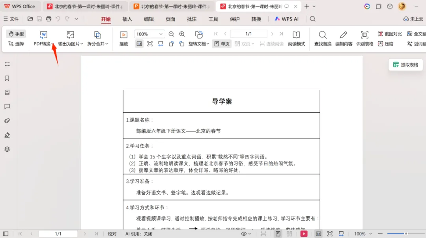Expand the 旋转文档 dropdown arrow

click(208, 44)
